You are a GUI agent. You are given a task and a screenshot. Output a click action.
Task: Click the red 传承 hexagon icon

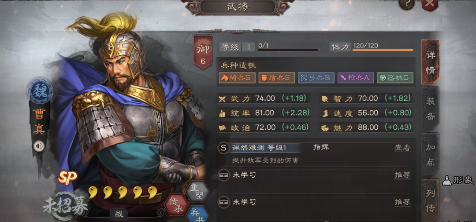point(177,204)
